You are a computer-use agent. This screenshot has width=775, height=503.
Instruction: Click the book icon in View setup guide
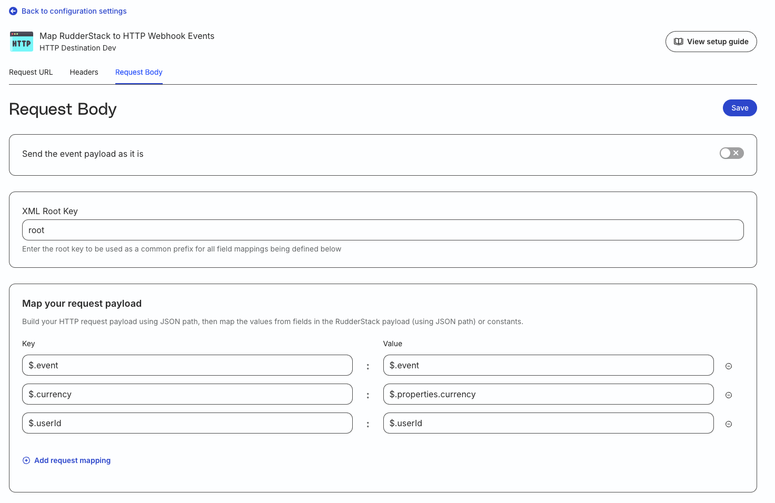pos(679,42)
